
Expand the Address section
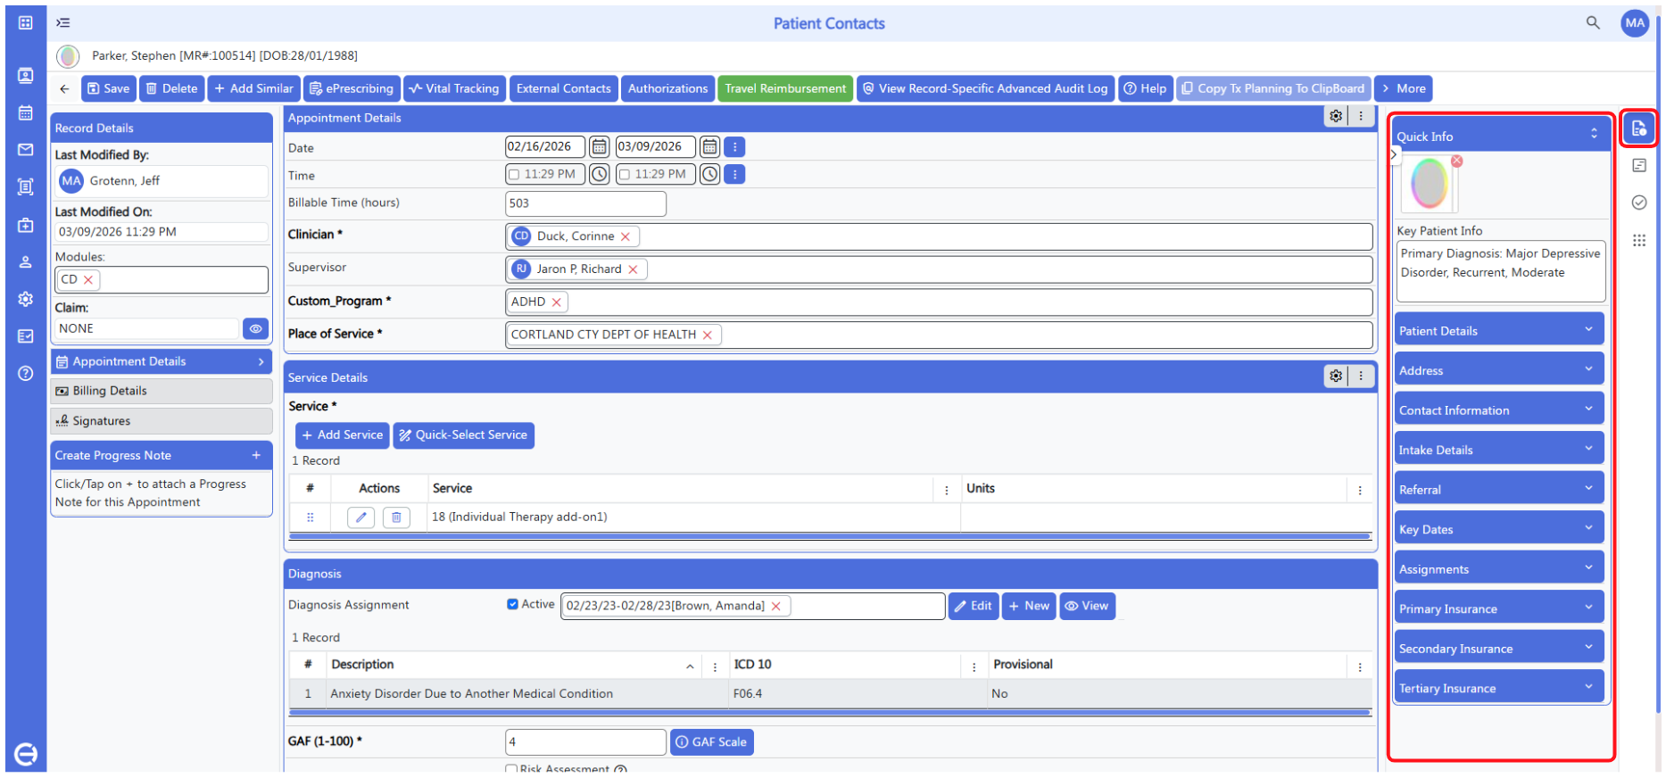coord(1498,369)
